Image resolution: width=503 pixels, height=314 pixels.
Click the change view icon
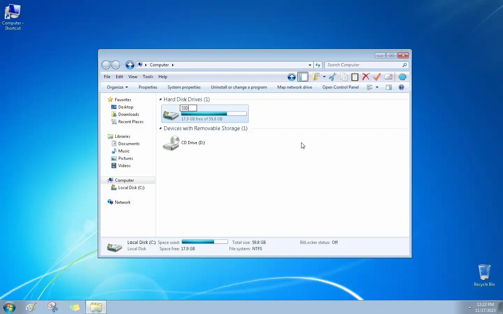[370, 87]
